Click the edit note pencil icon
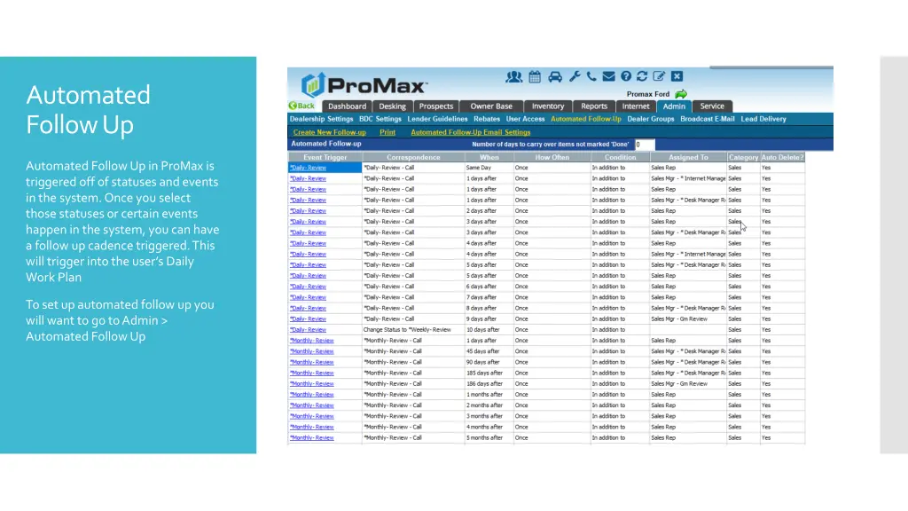908x511 pixels. [659, 76]
